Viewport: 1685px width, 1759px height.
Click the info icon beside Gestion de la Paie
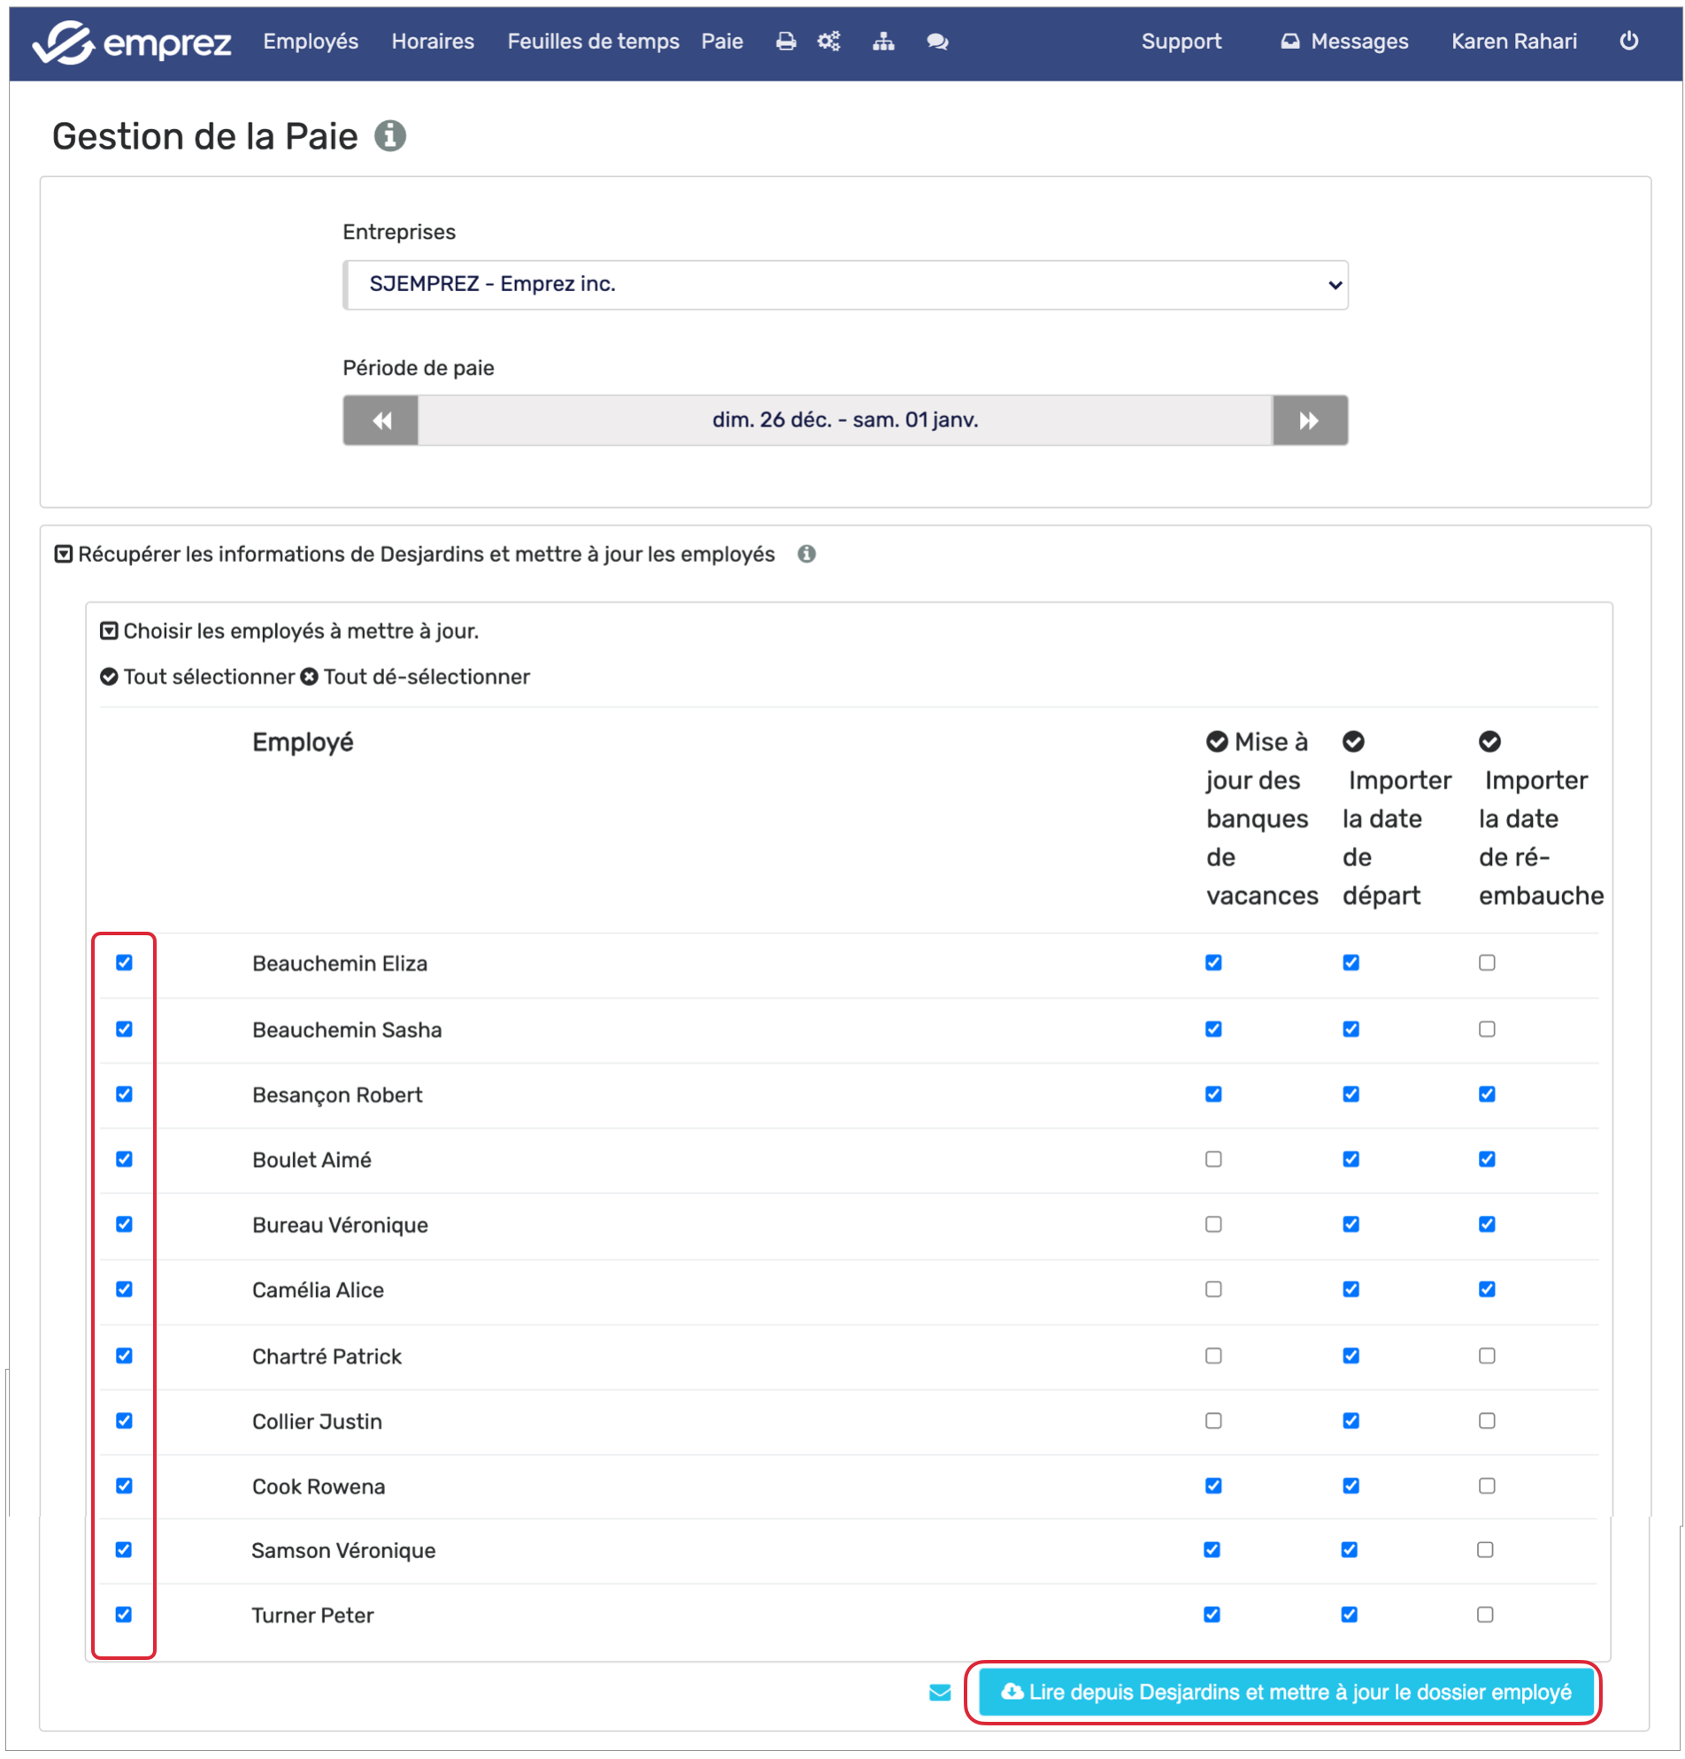[x=389, y=135]
